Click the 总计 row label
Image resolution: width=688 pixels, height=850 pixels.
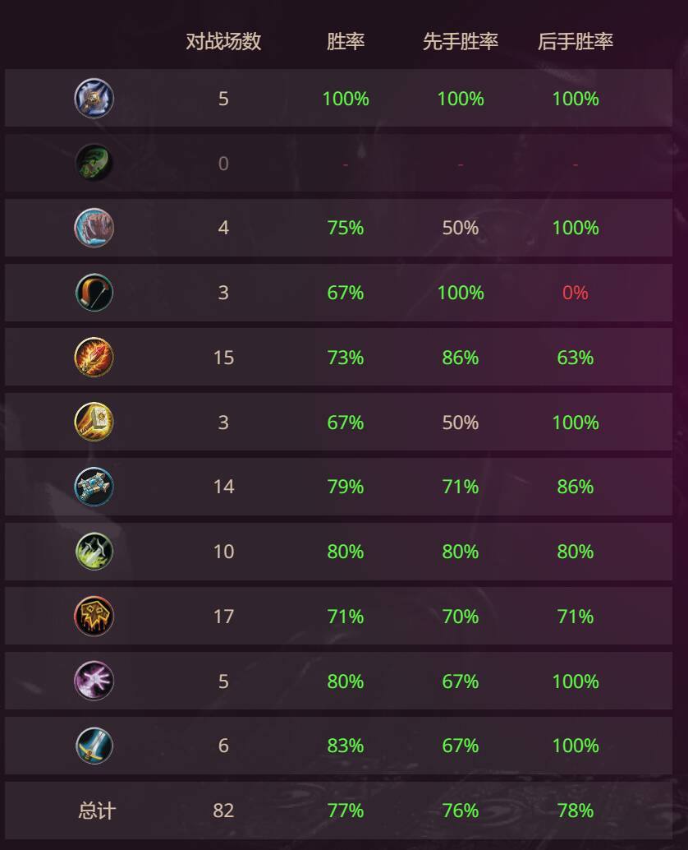click(97, 811)
